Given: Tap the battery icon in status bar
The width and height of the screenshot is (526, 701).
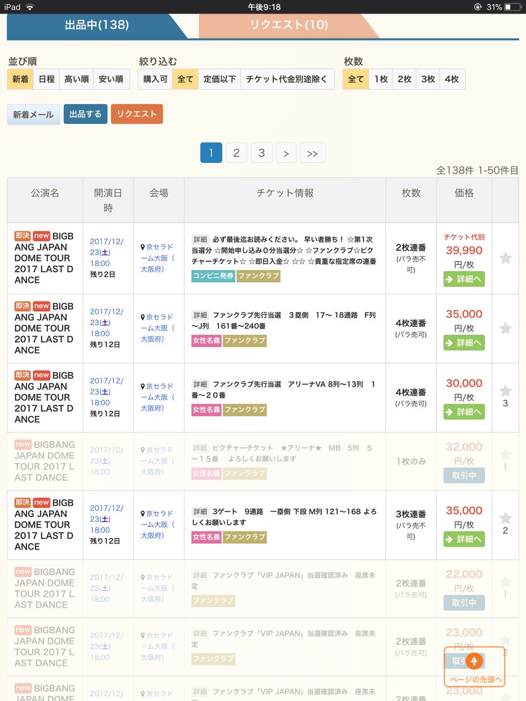Looking at the screenshot, I should pos(513,7).
